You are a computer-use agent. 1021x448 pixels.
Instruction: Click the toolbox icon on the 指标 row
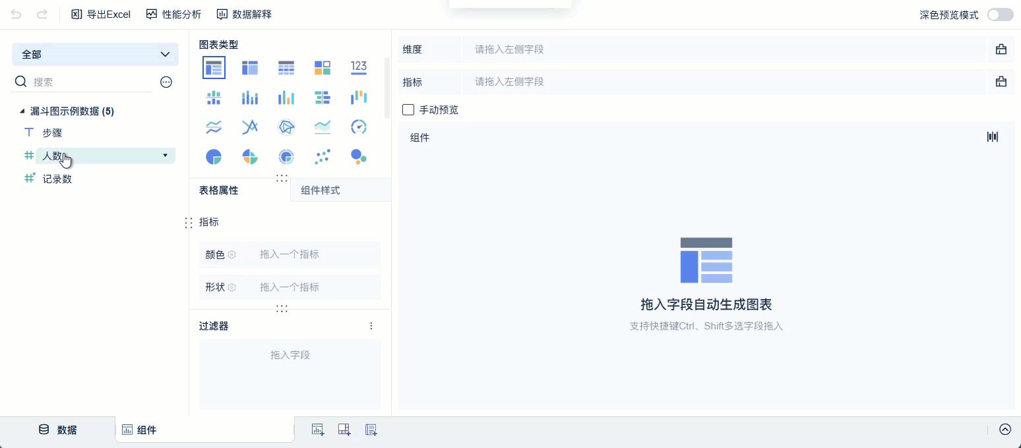click(1001, 82)
